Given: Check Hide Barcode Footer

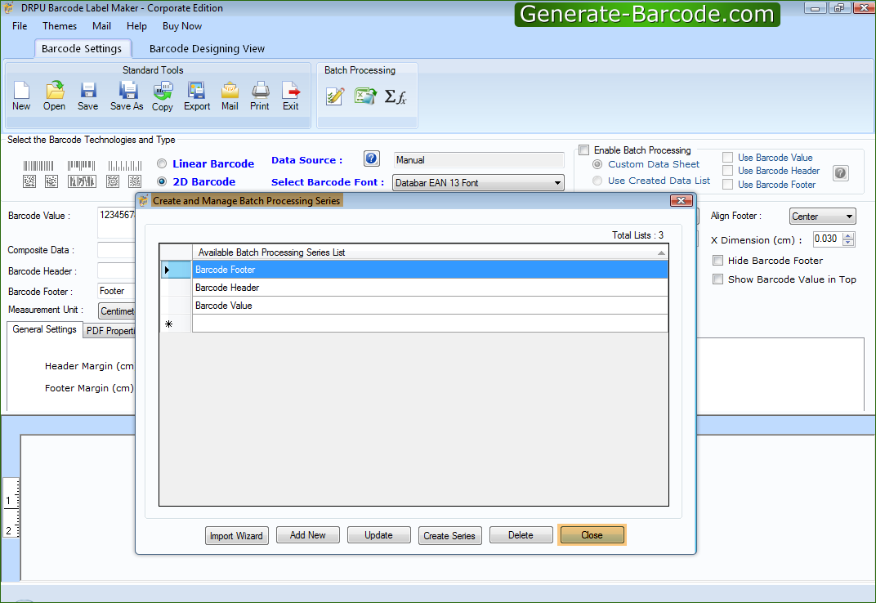Looking at the screenshot, I should pyautogui.click(x=717, y=260).
